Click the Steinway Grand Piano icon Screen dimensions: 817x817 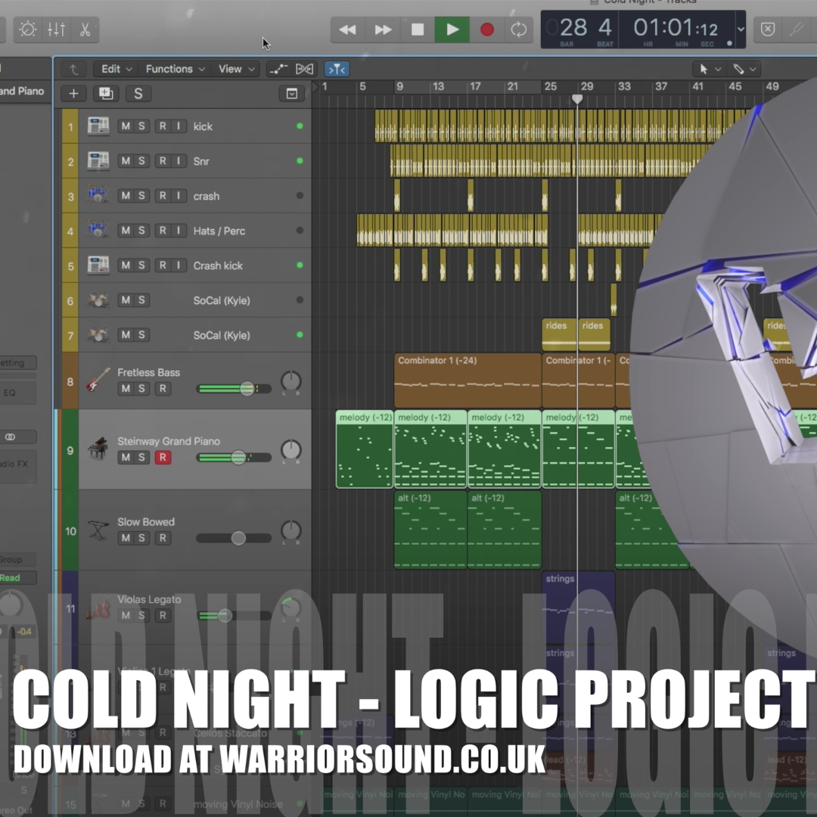tap(98, 449)
